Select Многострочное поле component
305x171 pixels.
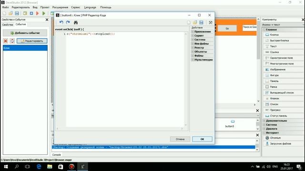[283, 64]
